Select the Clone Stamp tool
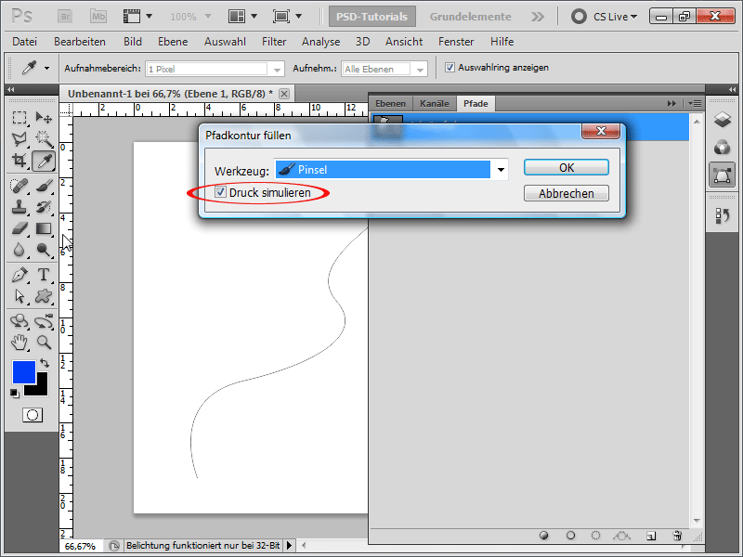 tap(20, 207)
